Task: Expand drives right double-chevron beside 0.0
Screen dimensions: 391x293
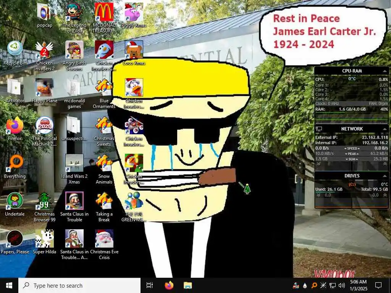Action: [x=385, y=195]
